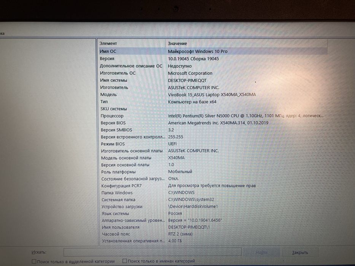Select the '4,00 ГБ' memory value
The height and width of the screenshot is (266, 355).
(175, 241)
